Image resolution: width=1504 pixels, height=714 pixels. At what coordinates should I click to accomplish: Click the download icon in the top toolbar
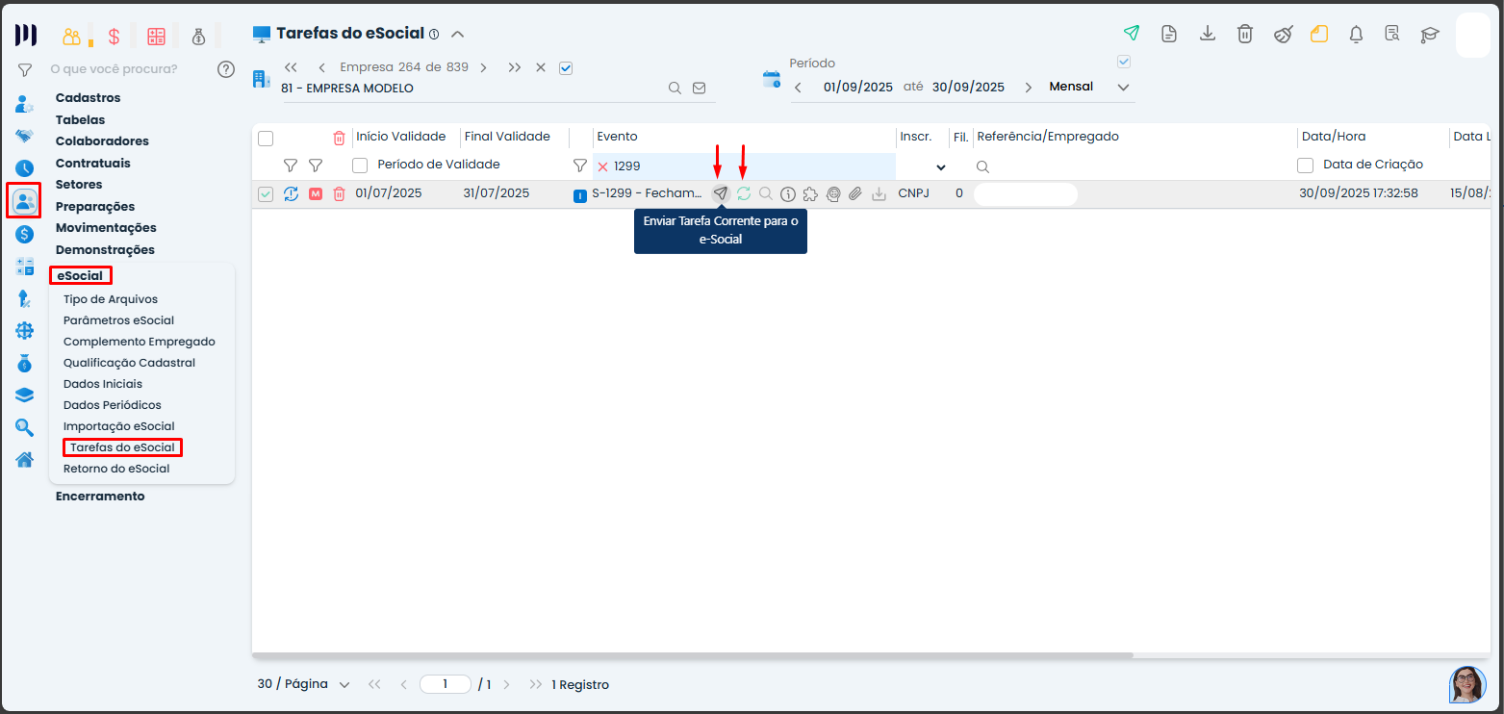click(x=1208, y=34)
